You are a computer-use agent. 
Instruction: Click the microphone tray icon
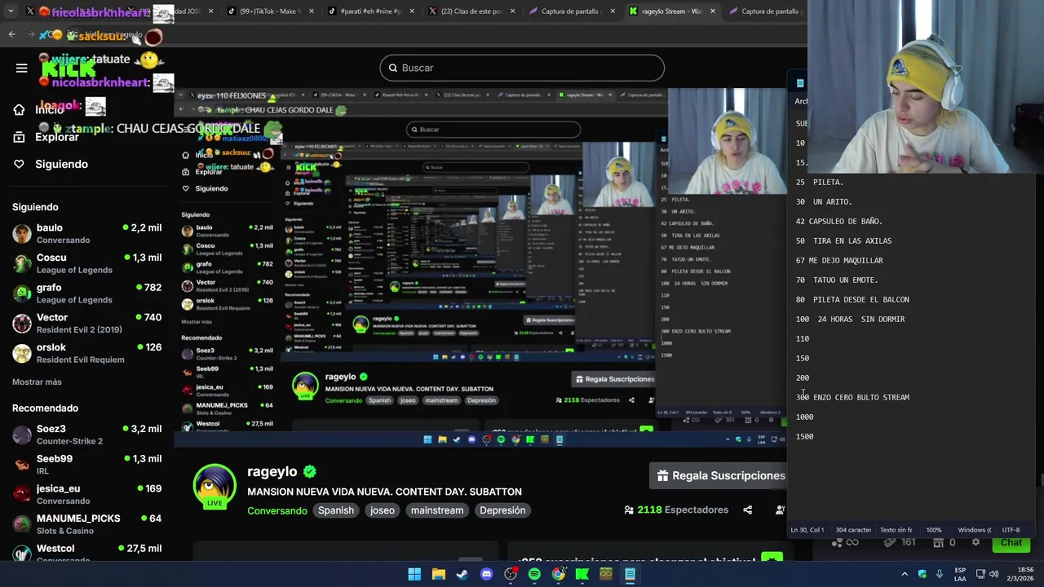tap(939, 574)
